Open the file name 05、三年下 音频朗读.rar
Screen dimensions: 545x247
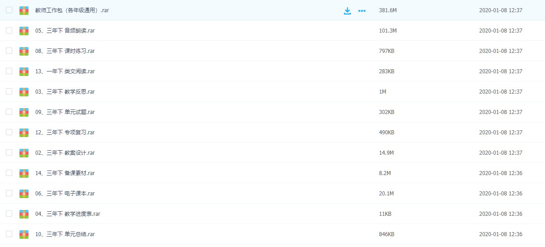65,31
